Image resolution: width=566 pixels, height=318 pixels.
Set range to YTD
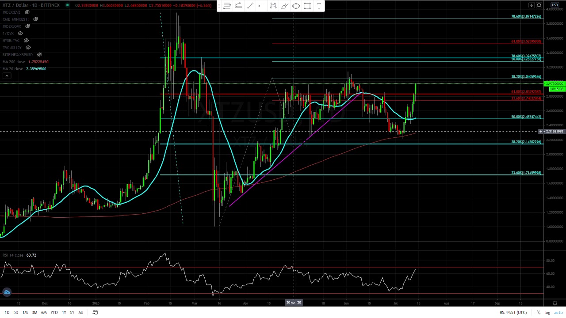(x=54, y=312)
